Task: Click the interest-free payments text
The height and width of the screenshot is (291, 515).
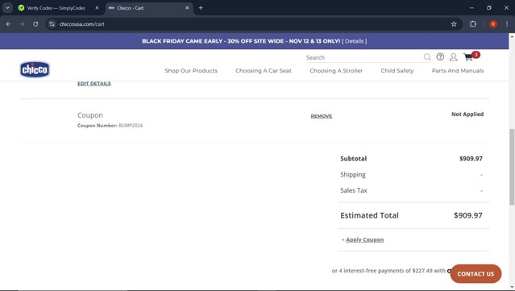Action: (388, 271)
